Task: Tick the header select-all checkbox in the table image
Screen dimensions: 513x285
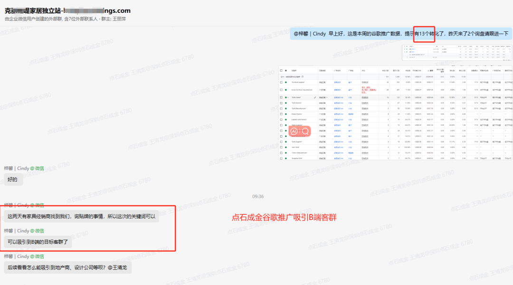Action: (281, 71)
